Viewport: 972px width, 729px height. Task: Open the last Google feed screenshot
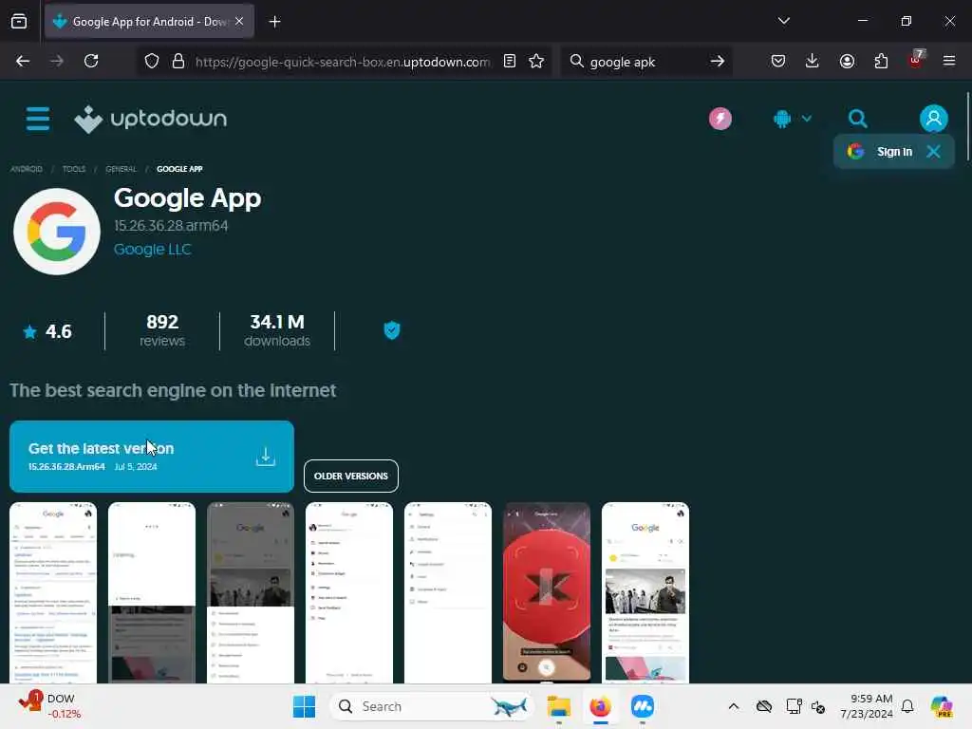coord(645,592)
